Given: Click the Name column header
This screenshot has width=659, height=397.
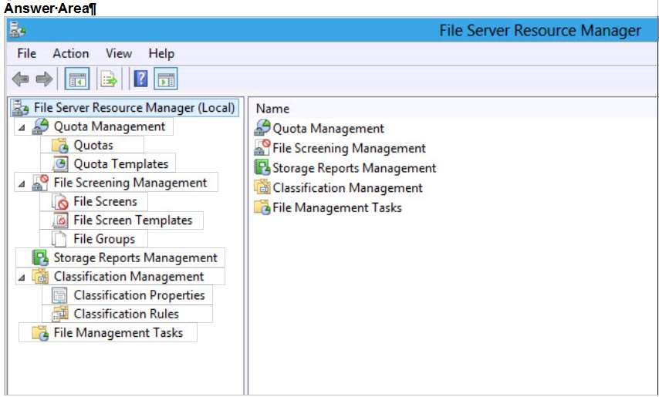Looking at the screenshot, I should [272, 109].
